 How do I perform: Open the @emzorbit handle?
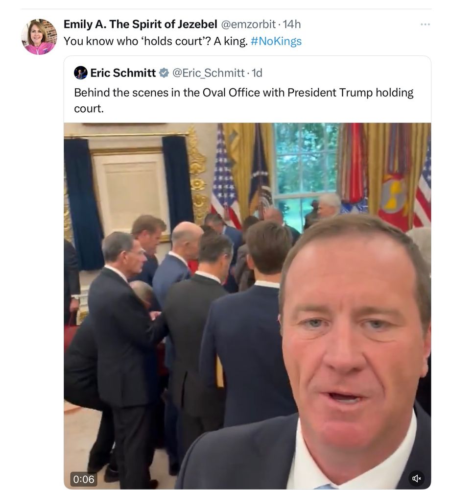coord(248,24)
